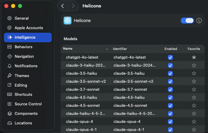Screen dimensions: 208x133
Task: Star the claude-4.5-sonnet row
Action: click(x=194, y=105)
